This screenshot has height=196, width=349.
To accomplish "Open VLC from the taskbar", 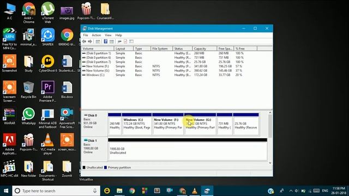I will [x=195, y=191].
